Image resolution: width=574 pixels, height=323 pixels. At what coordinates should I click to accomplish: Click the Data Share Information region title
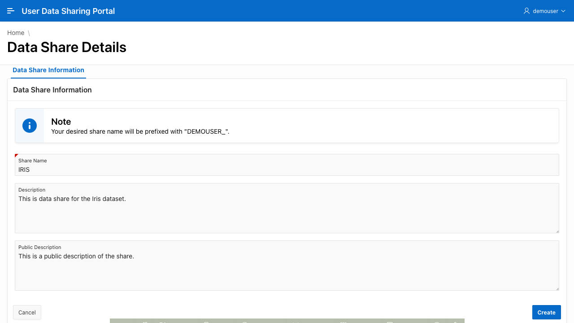coord(52,90)
